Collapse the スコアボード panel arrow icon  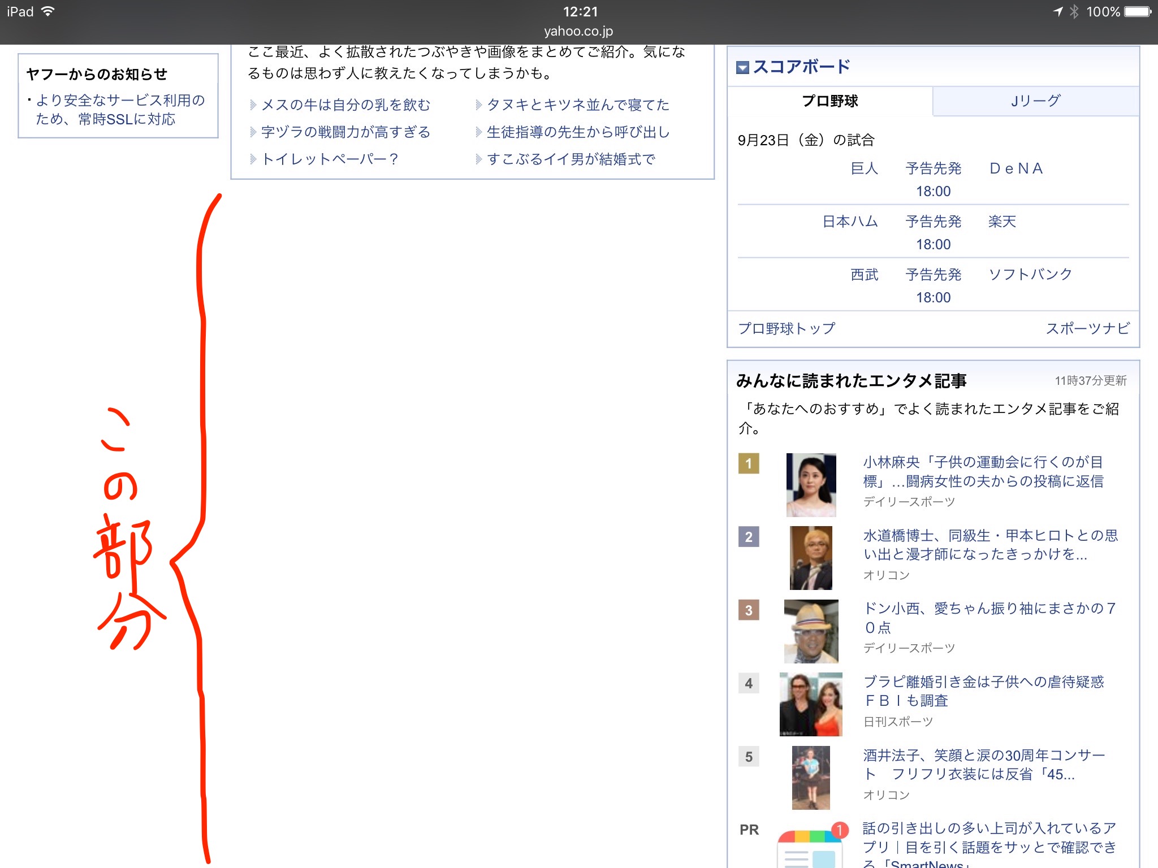(742, 68)
